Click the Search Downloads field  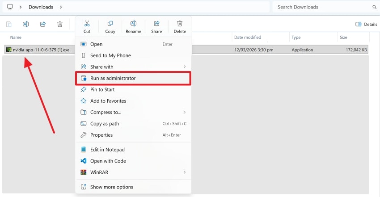(x=322, y=7)
